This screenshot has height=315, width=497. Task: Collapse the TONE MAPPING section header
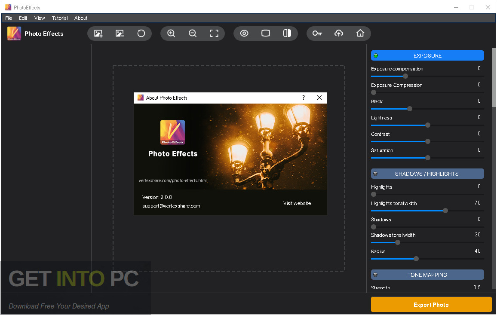[x=427, y=275]
